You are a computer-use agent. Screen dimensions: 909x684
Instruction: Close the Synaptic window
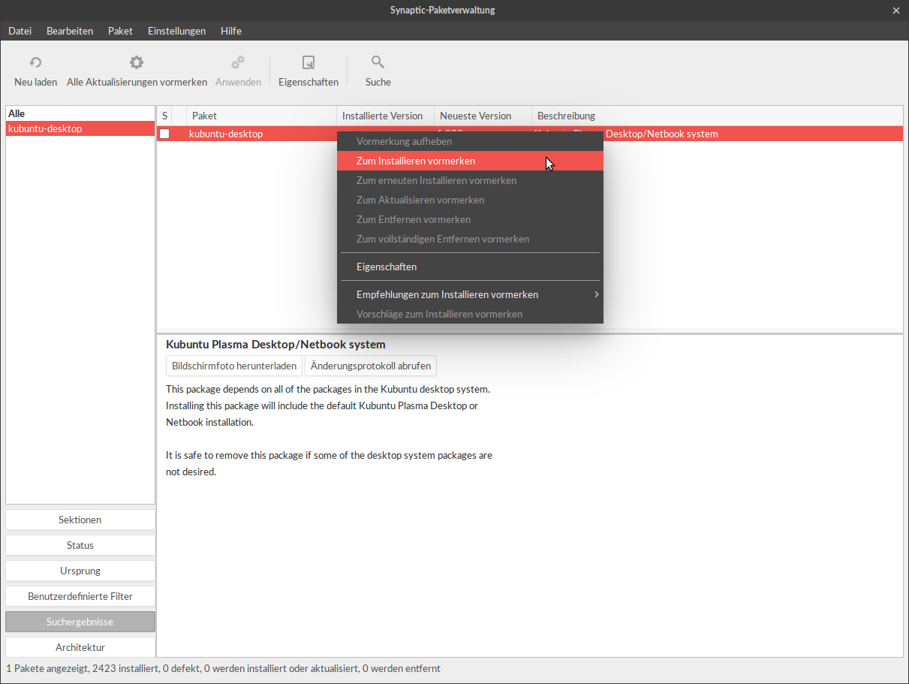895,11
